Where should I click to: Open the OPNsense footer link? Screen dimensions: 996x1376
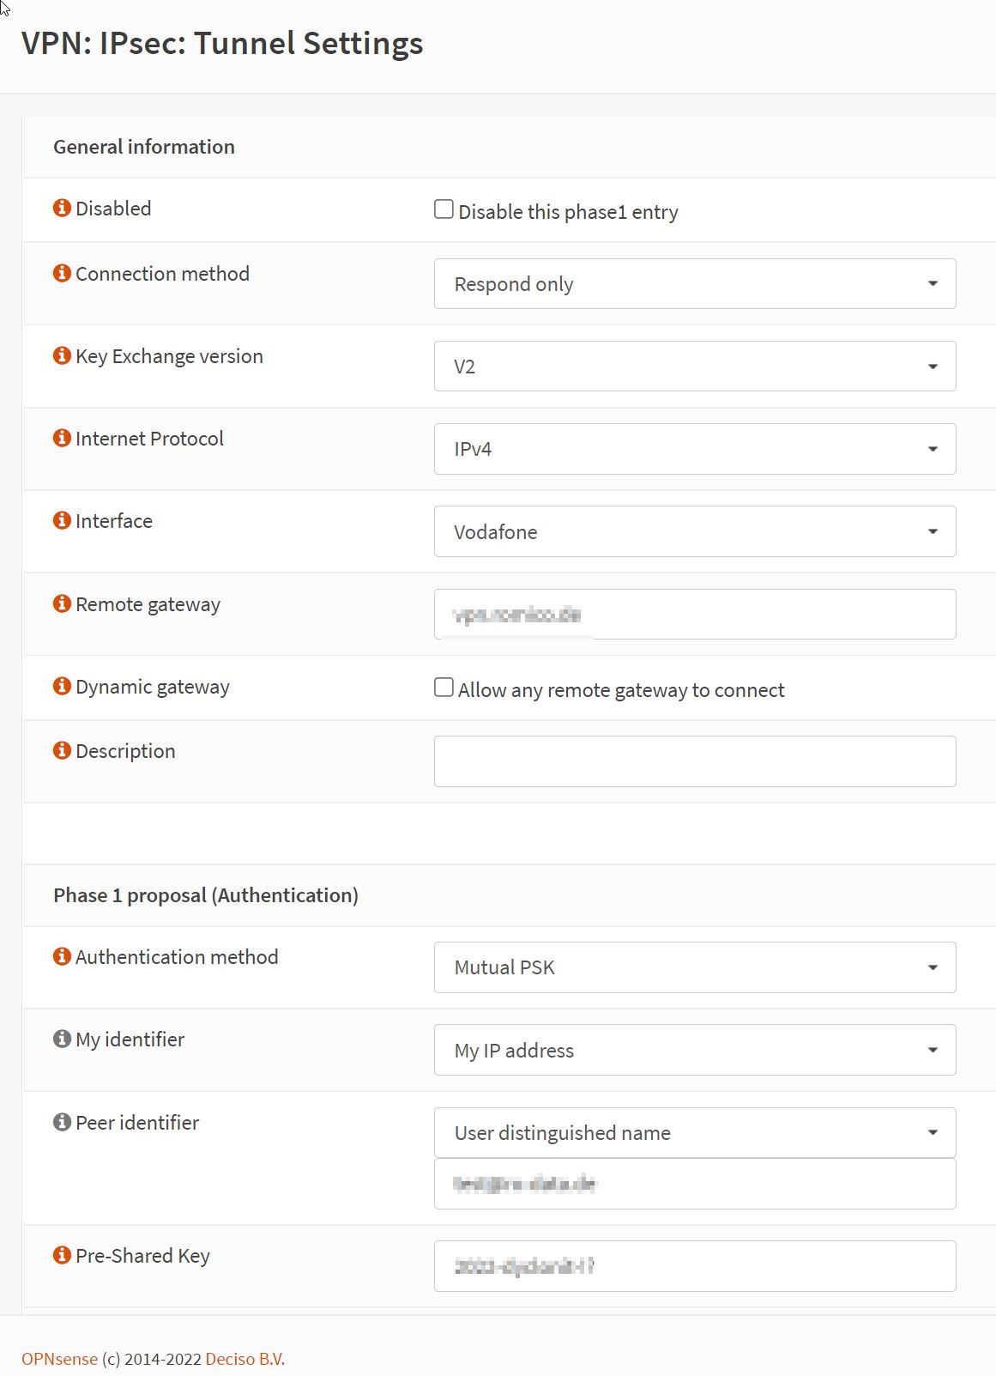[x=59, y=1359]
